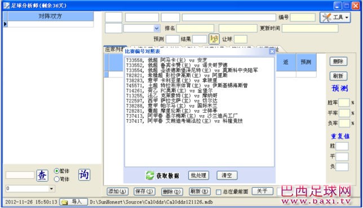
Task: Click the 保存(S) button
Action: pos(144,192)
